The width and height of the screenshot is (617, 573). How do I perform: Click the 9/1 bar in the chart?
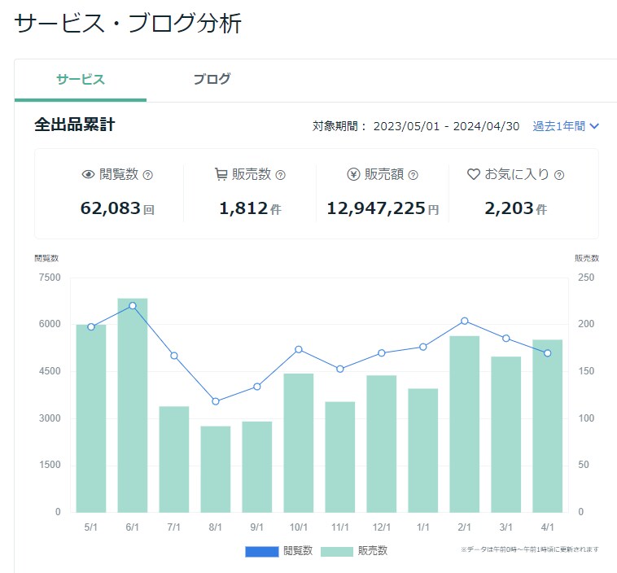click(257, 466)
